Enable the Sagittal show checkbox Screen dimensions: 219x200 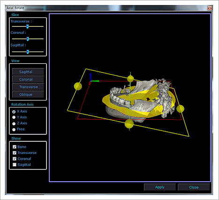(x=15, y=165)
